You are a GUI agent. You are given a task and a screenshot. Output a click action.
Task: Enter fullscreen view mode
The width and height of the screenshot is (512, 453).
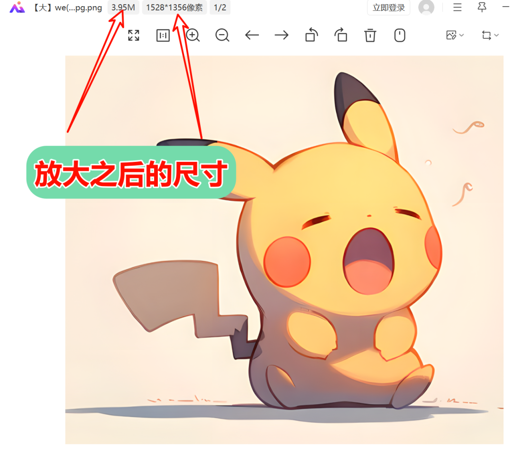[x=134, y=35]
